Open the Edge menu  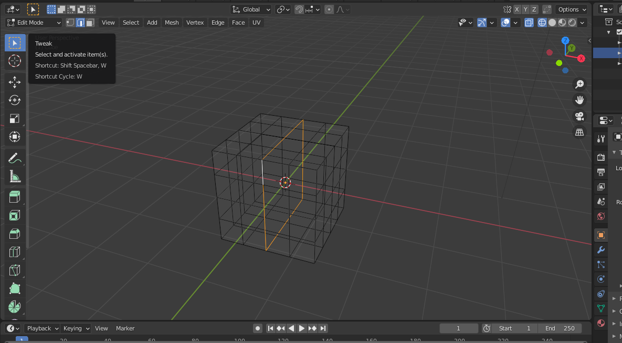tap(218, 23)
